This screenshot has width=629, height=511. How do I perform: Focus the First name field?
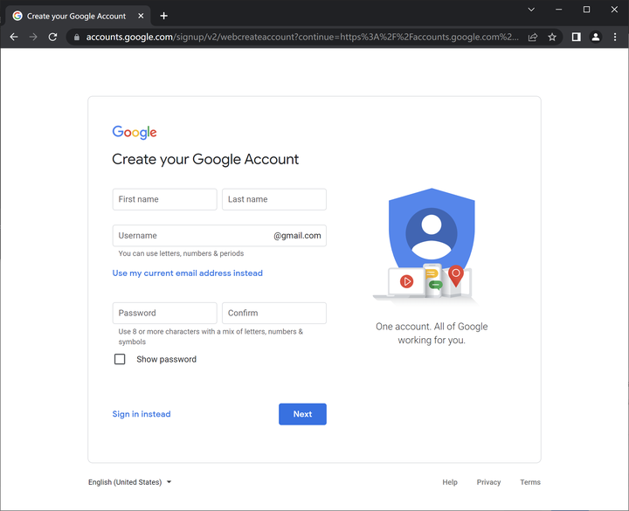pyautogui.click(x=164, y=199)
